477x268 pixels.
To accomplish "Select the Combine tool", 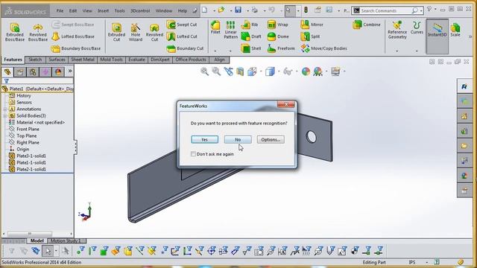I will click(367, 25).
